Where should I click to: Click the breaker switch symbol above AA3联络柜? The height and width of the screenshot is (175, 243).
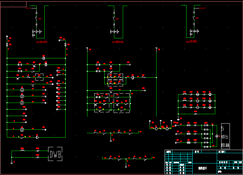114,18
